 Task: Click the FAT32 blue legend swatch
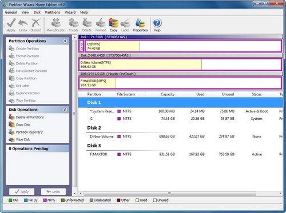[26, 200]
